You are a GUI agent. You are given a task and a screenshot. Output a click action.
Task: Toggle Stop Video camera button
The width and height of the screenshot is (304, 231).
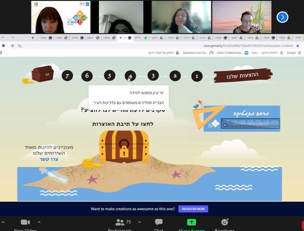pyautogui.click(x=25, y=224)
